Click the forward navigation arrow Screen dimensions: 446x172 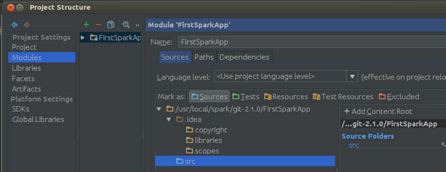27,25
